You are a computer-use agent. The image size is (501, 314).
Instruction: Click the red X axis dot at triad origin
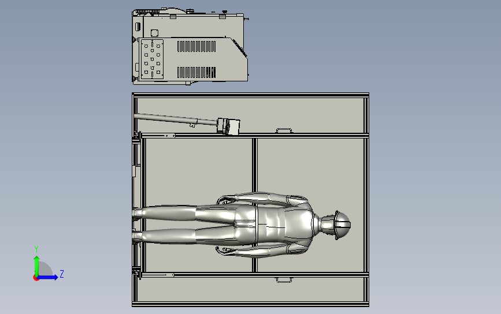tap(36, 278)
